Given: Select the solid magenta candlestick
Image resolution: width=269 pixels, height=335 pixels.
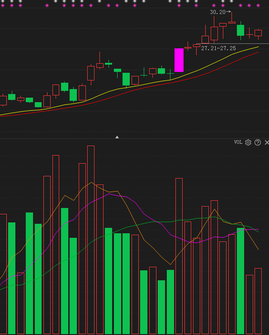Looking at the screenshot, I should 179,60.
